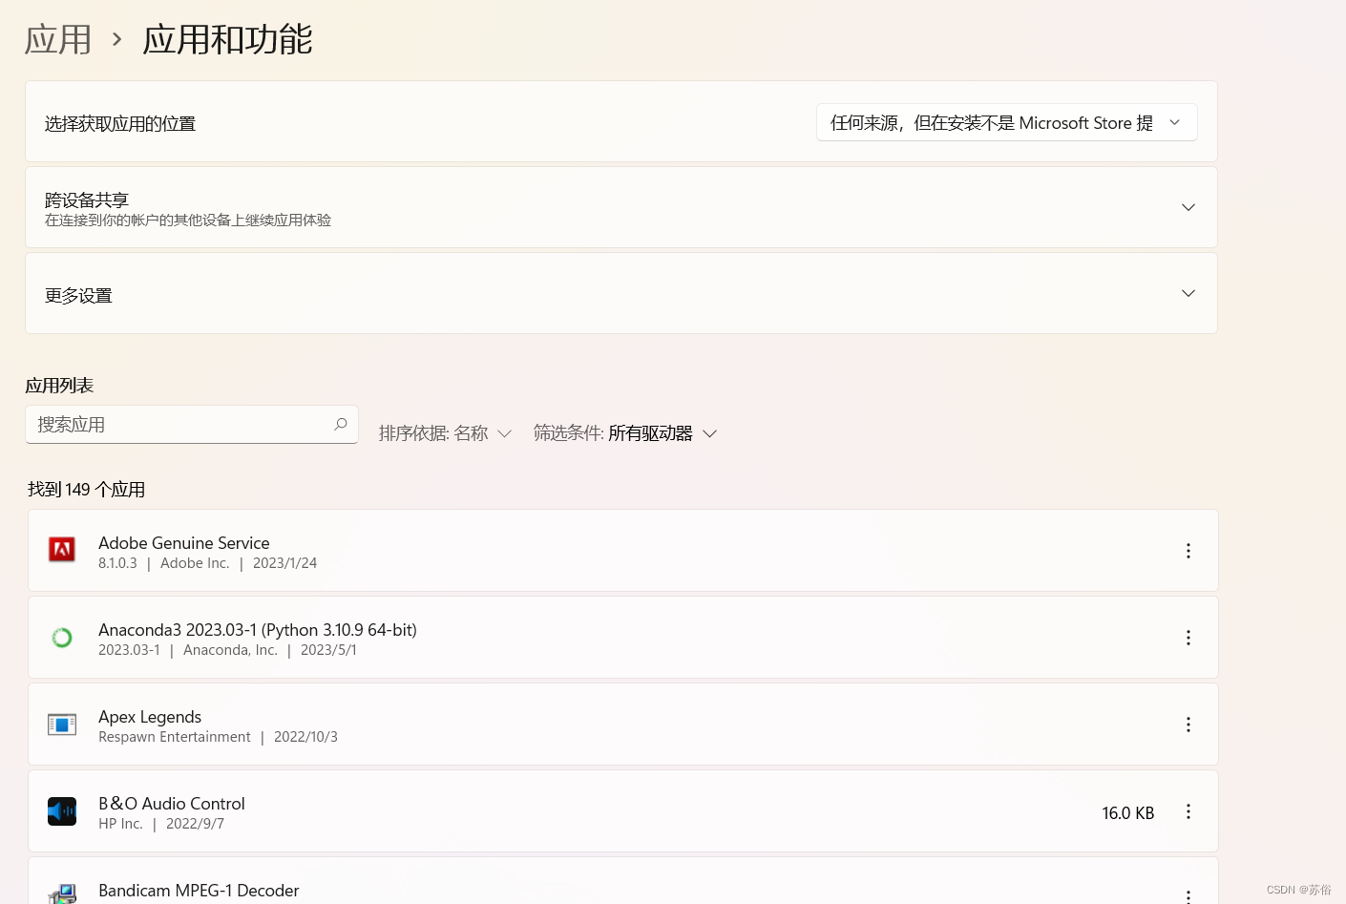Click inside the 搜索应用 search field
The height and width of the screenshot is (904, 1346).
[x=172, y=424]
